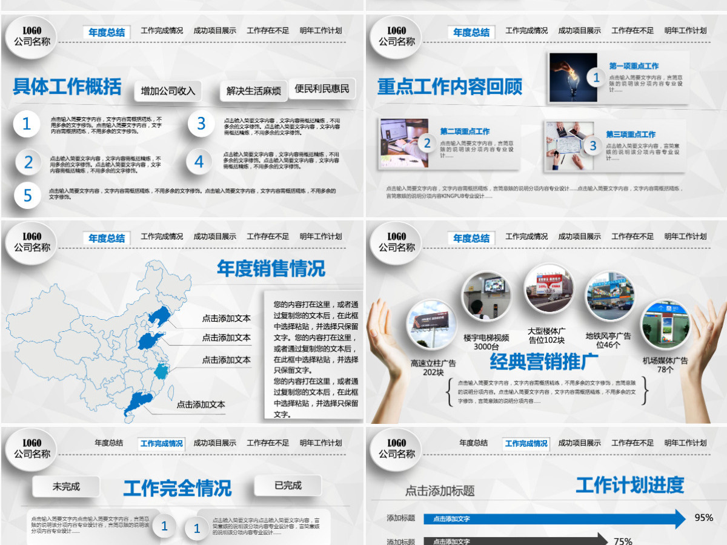Click number 1 circle next to light bulb image

pyautogui.click(x=596, y=78)
